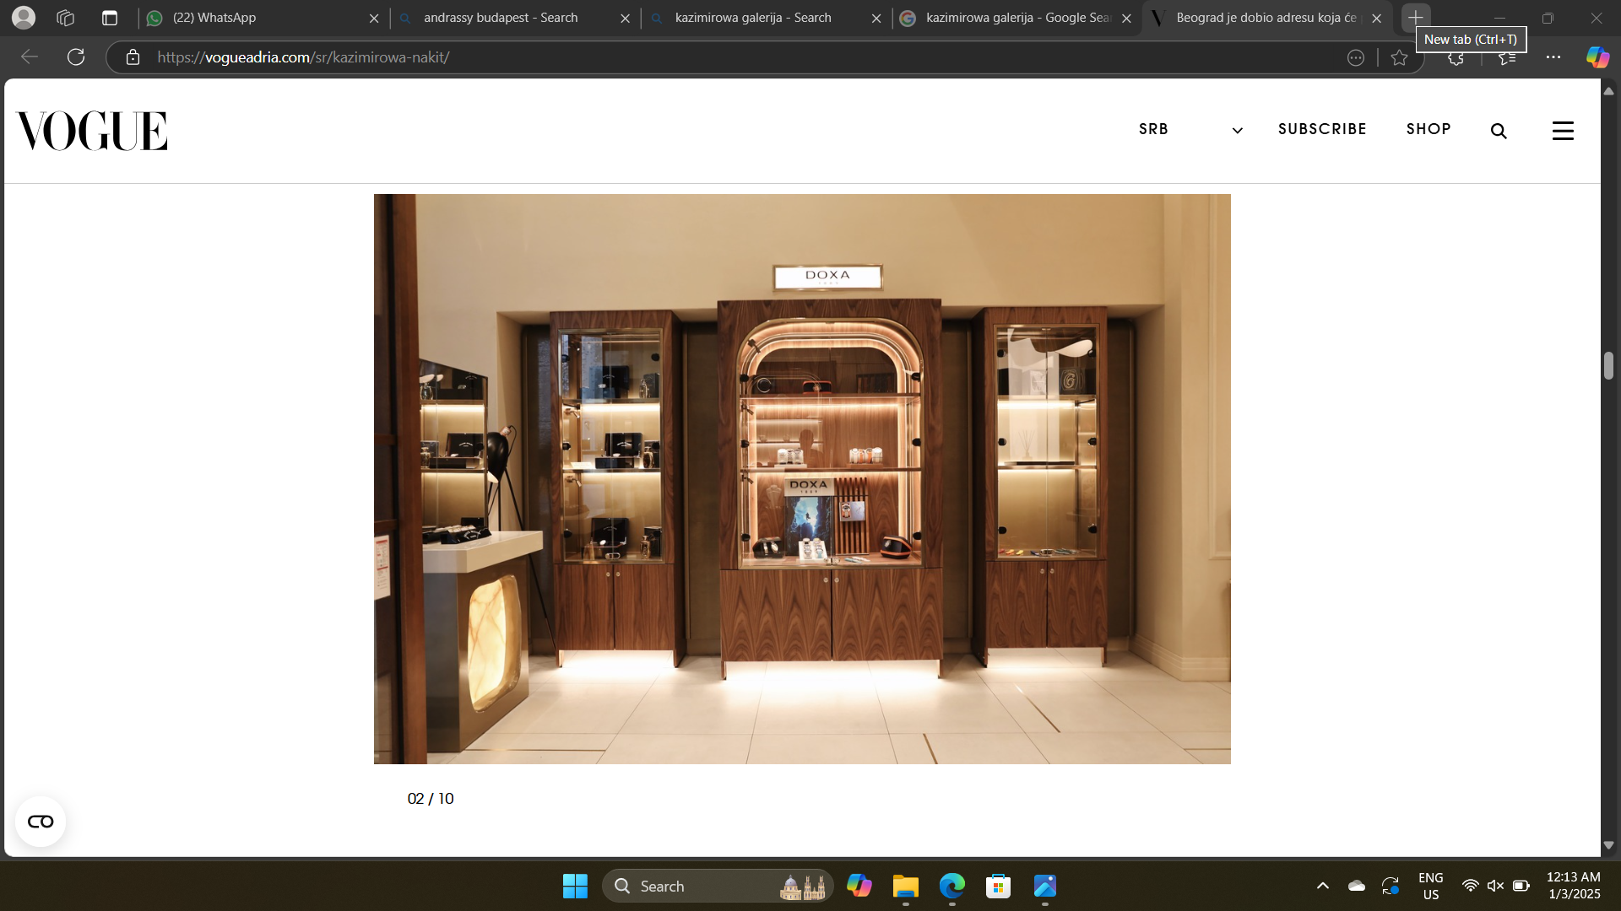Image resolution: width=1621 pixels, height=911 pixels.
Task: Open Microsoft Store from taskbar
Action: [999, 886]
